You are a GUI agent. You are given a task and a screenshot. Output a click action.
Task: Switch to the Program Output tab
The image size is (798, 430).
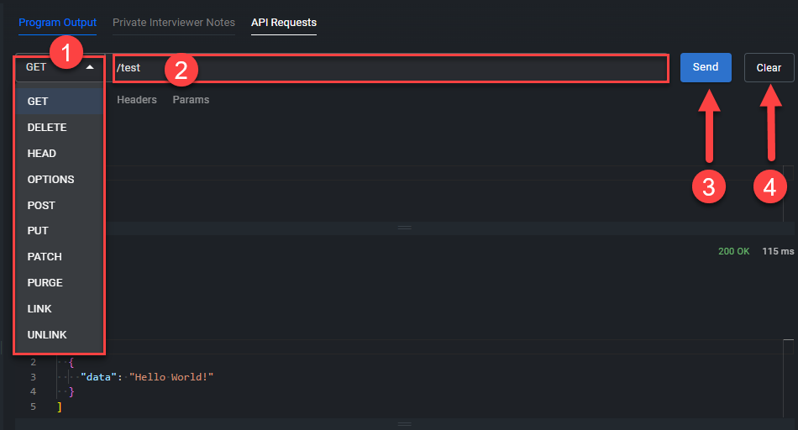(58, 23)
